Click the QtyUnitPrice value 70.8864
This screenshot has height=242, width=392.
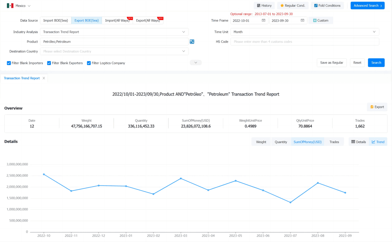pos(305,126)
